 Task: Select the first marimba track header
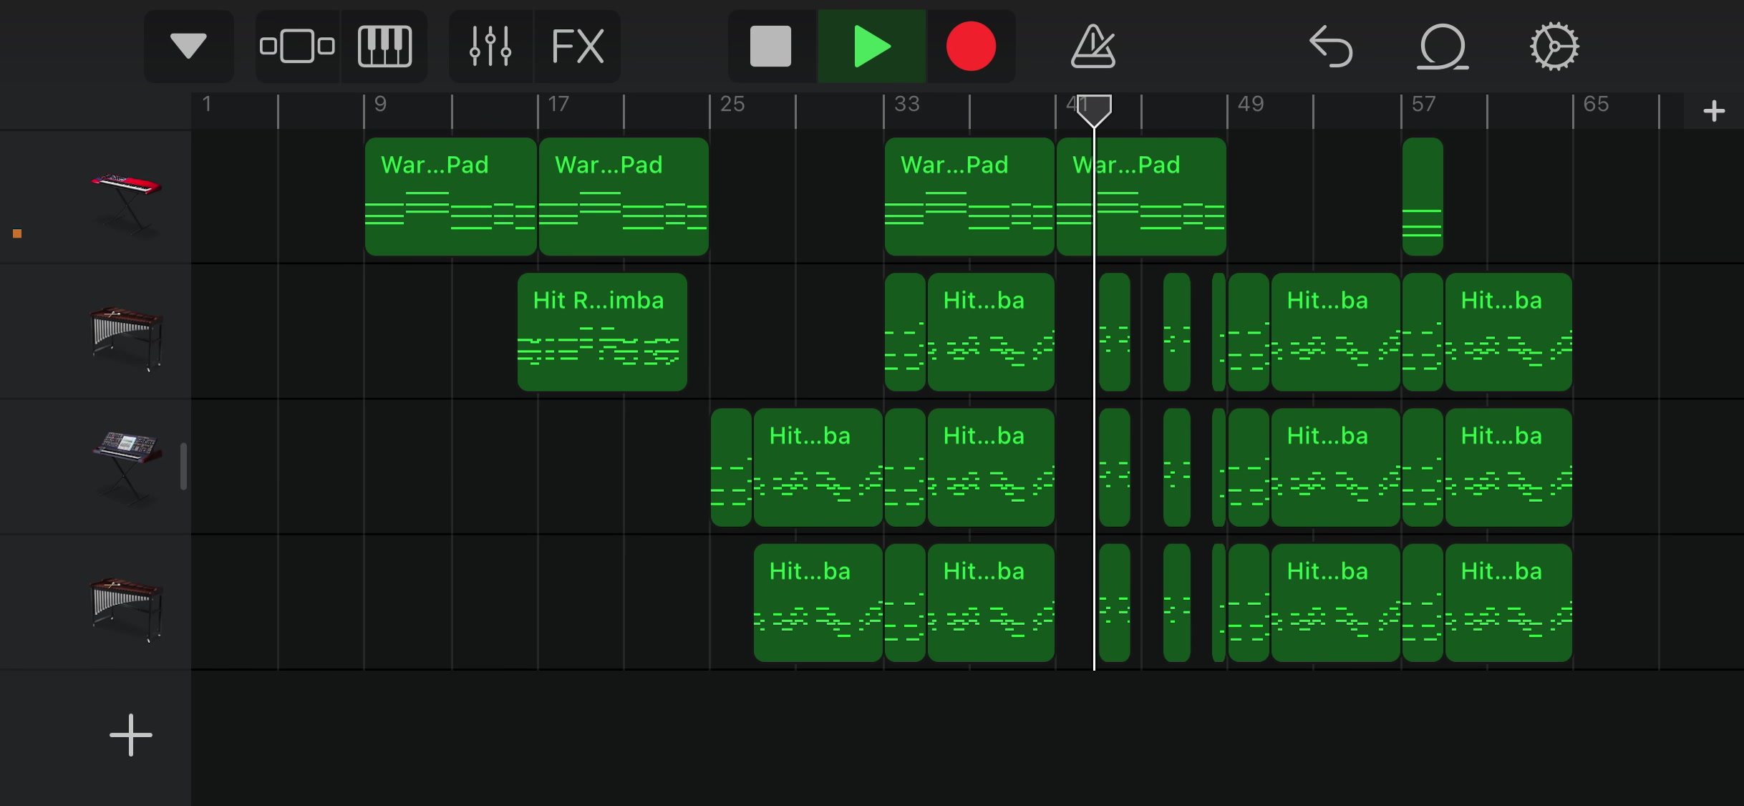point(126,338)
